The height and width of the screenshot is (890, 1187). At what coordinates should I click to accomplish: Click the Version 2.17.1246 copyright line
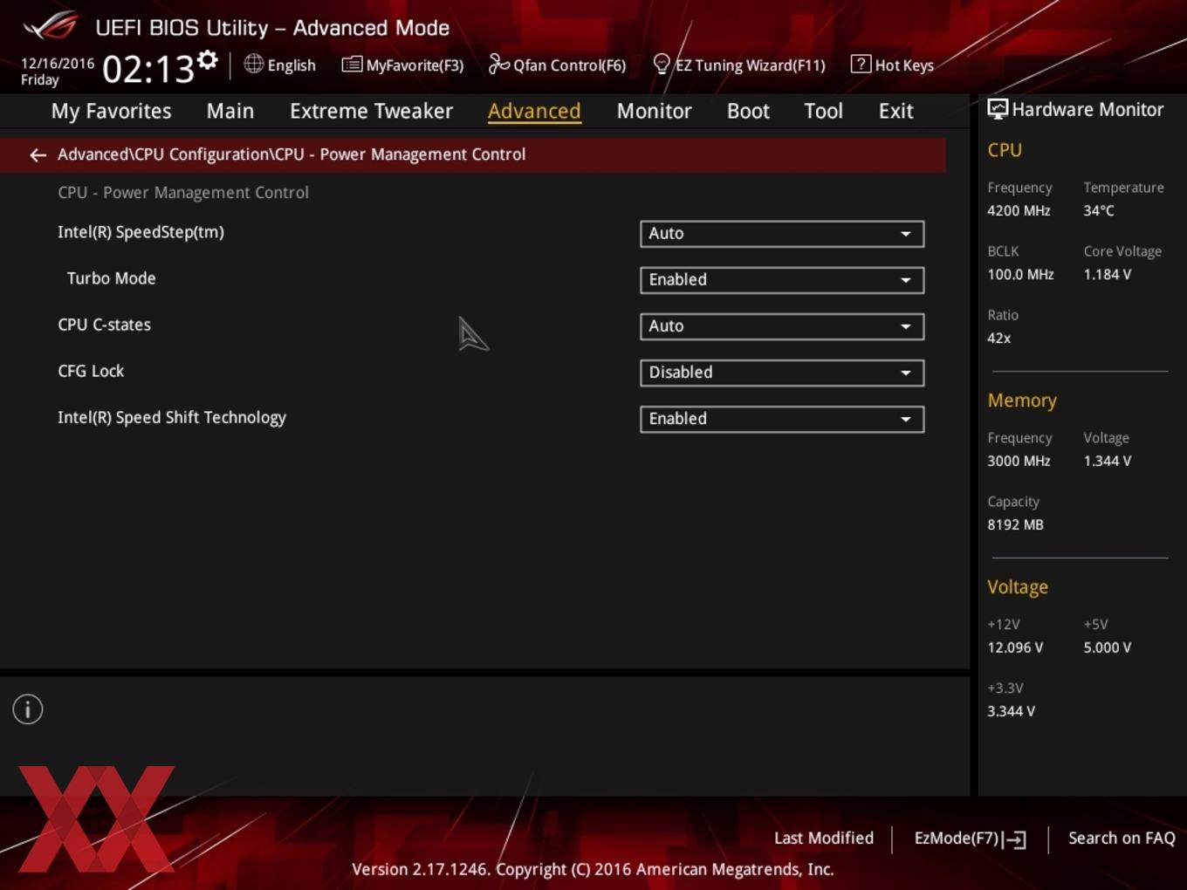pyautogui.click(x=593, y=869)
